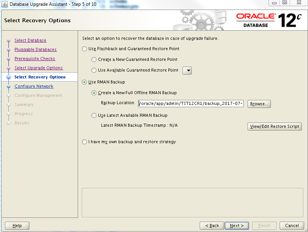Select Use Available Guaranteed Restore Point option

point(94,70)
